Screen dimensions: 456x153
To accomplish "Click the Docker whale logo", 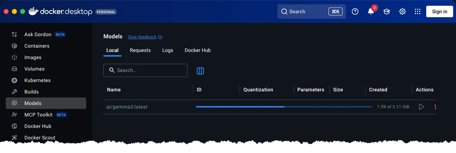I will point(33,11).
